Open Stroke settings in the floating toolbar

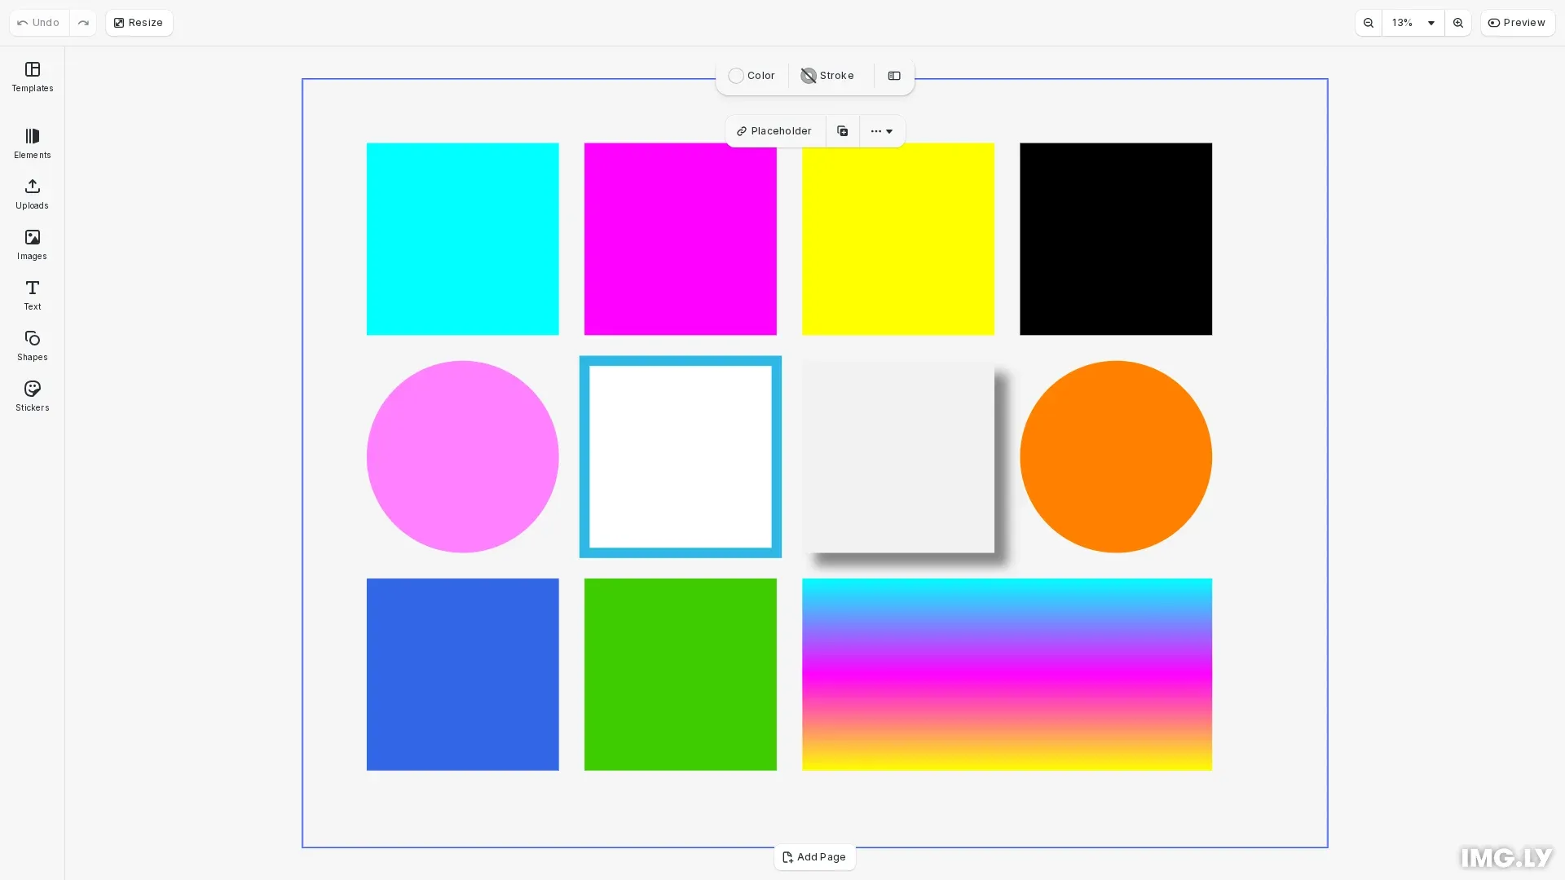coord(827,75)
